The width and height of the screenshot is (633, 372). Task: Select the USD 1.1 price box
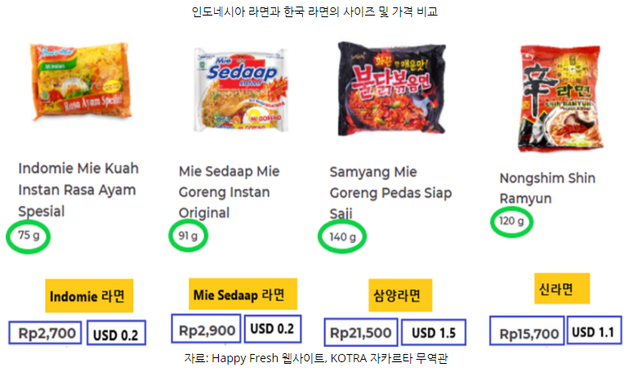click(x=595, y=330)
